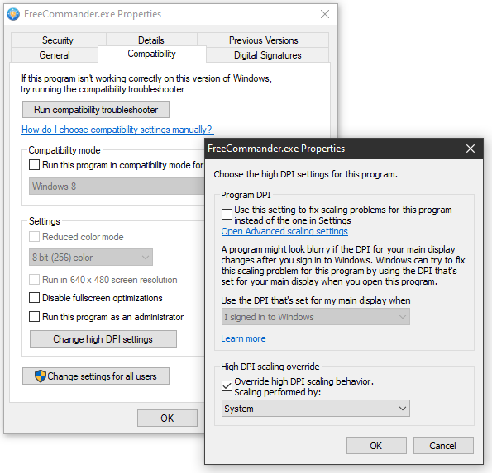The height and width of the screenshot is (473, 492).
Task: Open the 8-bit (256) color dropdown
Action: click(91, 258)
